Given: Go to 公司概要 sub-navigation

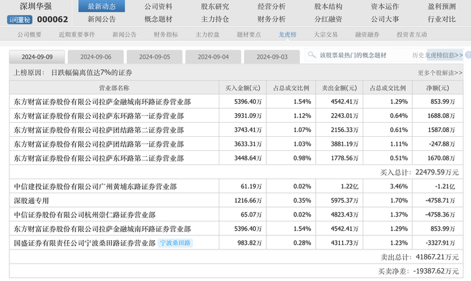Looking at the screenshot, I should tap(29, 35).
